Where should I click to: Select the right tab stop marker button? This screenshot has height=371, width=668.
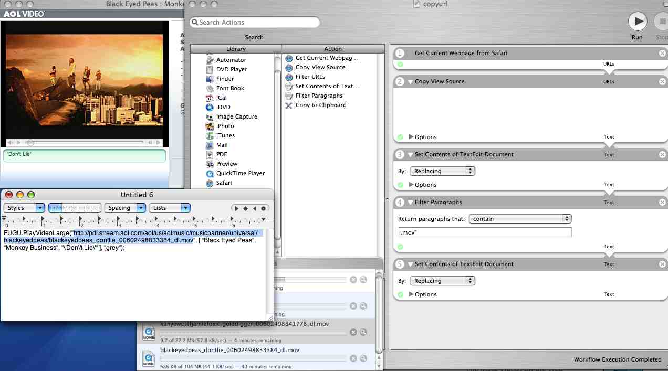pyautogui.click(x=254, y=208)
